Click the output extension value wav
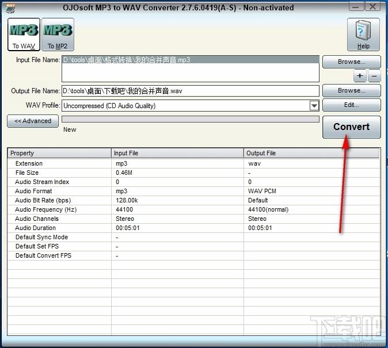388x348 pixels. (254, 163)
